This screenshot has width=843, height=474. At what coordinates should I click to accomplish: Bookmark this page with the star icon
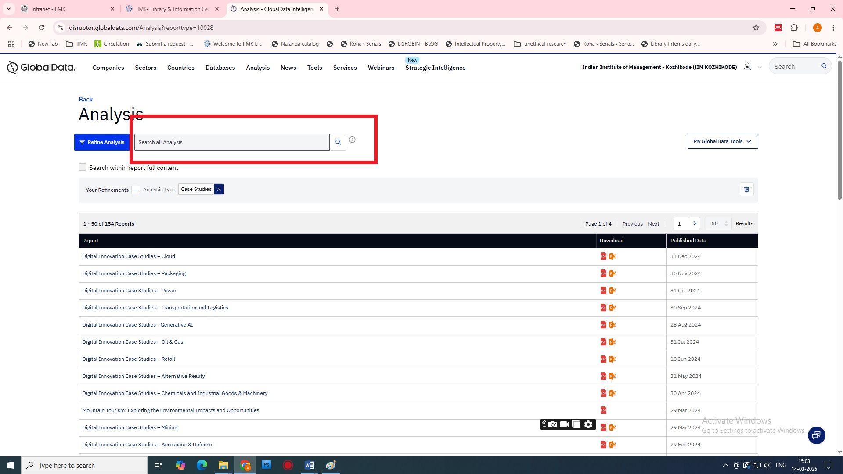(x=756, y=28)
